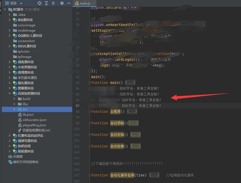Click the folded {...} of 自动抢楼 function
This screenshot has width=241, height=183.
136,146
